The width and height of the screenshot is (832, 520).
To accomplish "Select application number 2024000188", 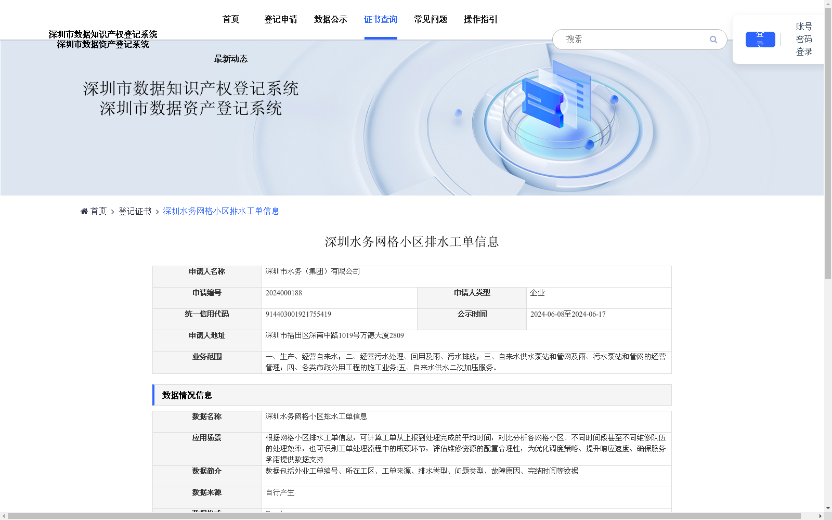I will (x=284, y=293).
